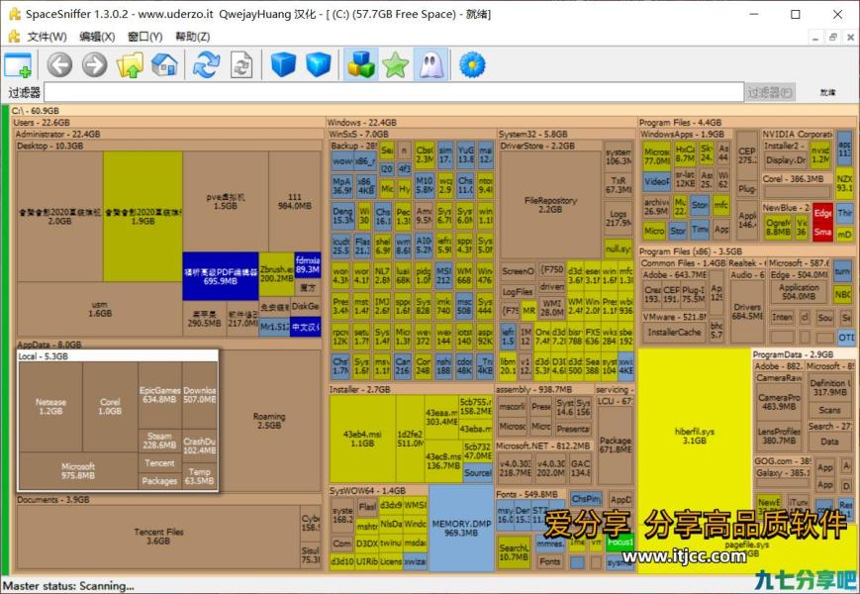Select the usm 1.6GB block
Viewport: 860px width, 594px height.
click(x=100, y=309)
